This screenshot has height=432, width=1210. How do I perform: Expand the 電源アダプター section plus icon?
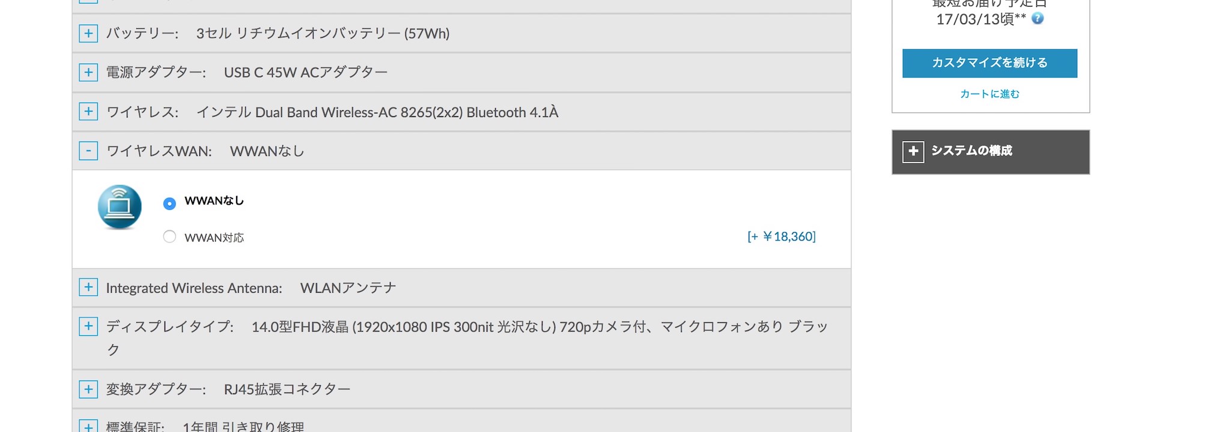tap(88, 72)
